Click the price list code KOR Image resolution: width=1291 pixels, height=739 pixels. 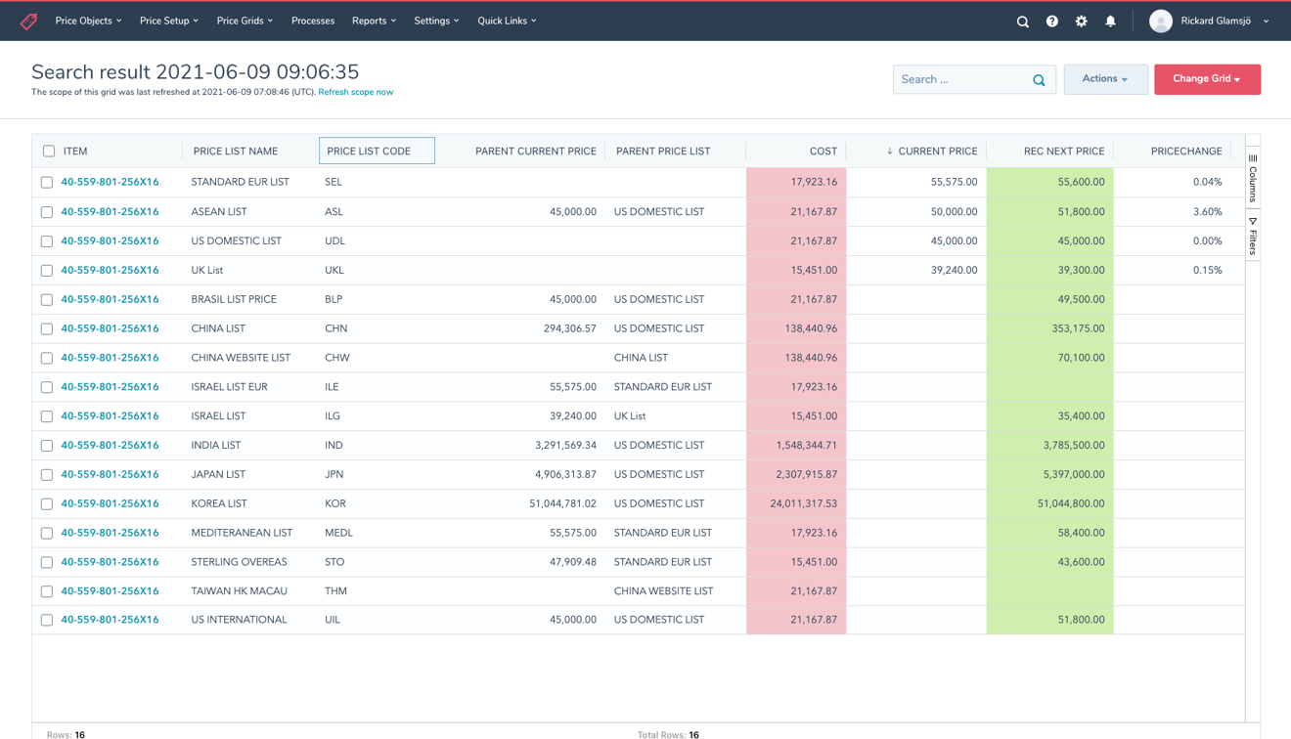coord(335,504)
